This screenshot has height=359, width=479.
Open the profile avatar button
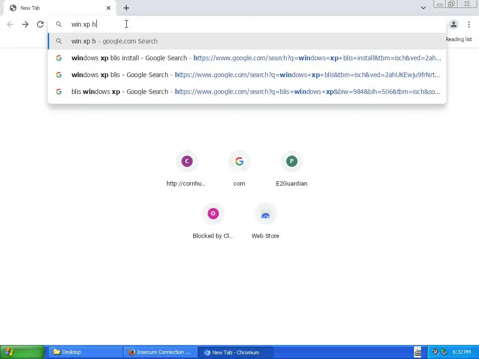[x=454, y=24]
